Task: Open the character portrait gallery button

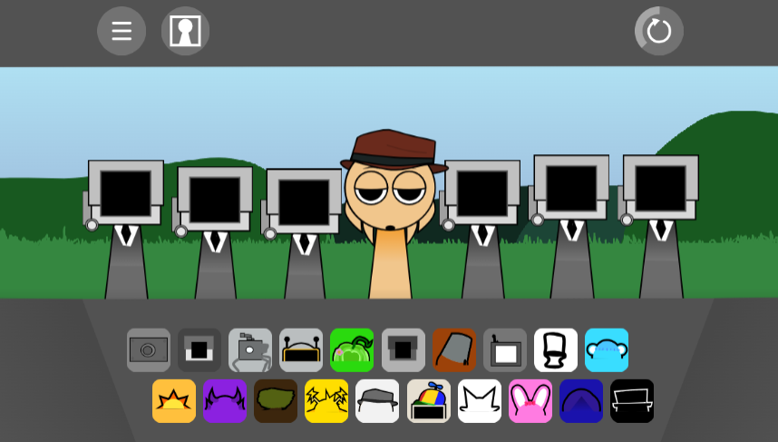Action: click(x=185, y=31)
